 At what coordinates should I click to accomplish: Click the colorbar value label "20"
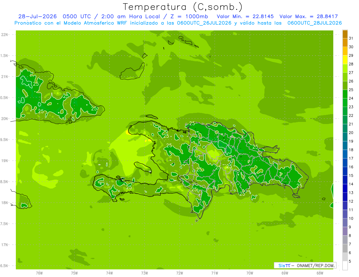[351, 132]
